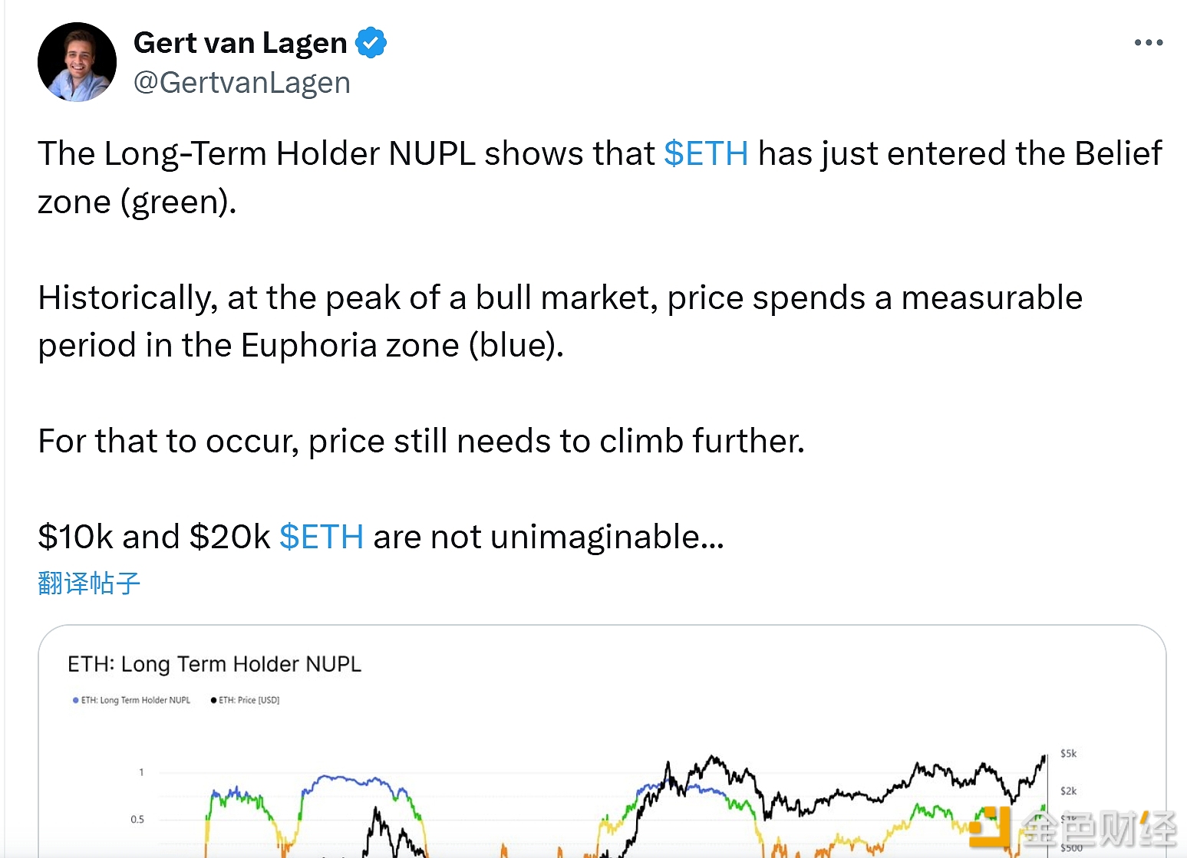Click the author name Gert van Lagen

coord(240,43)
